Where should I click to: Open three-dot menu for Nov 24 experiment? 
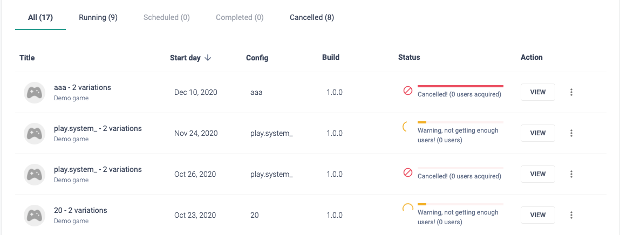pyautogui.click(x=571, y=133)
